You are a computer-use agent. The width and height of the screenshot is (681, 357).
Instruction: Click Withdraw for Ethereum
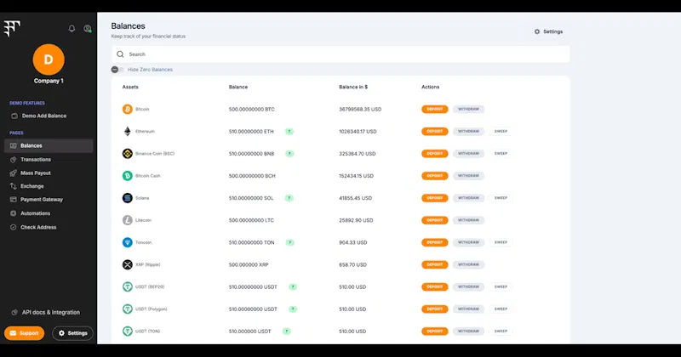point(469,132)
